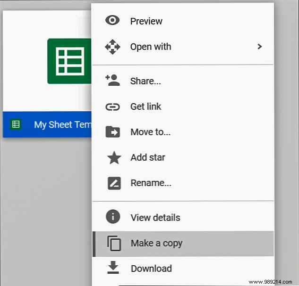The image size is (299, 286).
Task: Select Add star menu entry
Action: click(183, 157)
